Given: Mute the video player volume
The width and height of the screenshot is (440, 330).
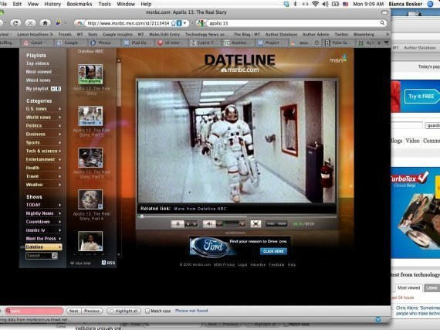Looking at the screenshot, I should click(x=208, y=224).
